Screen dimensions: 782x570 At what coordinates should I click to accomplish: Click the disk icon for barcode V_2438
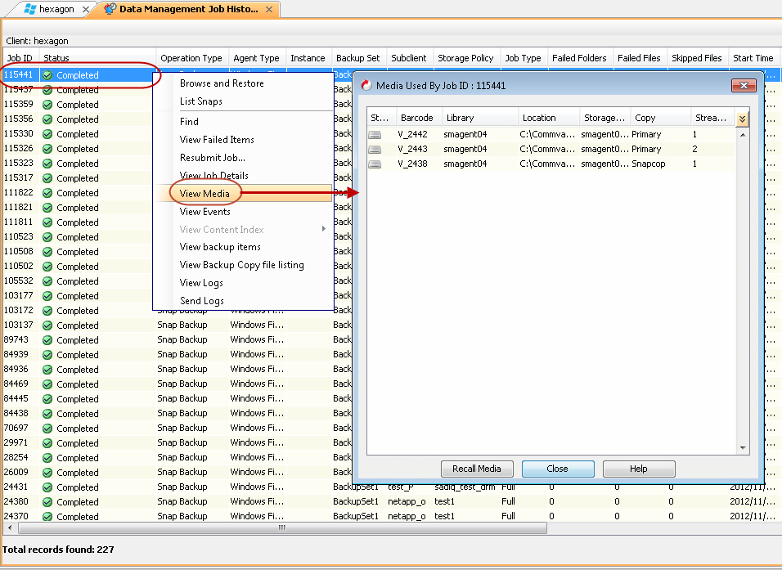point(375,164)
